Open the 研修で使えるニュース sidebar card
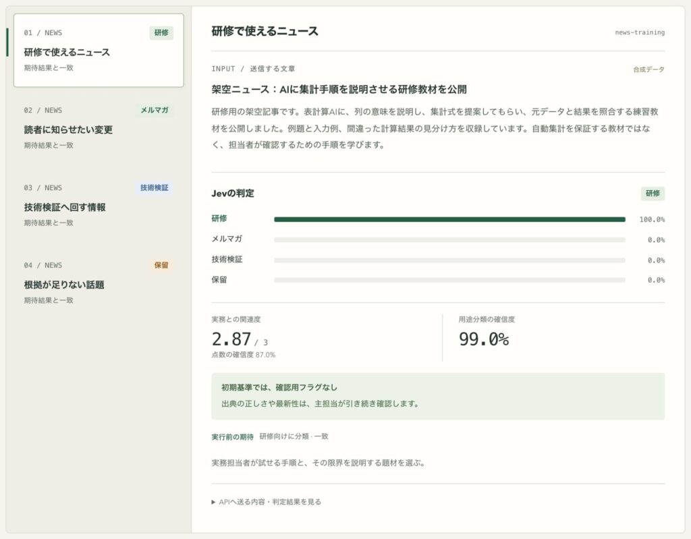The height and width of the screenshot is (539, 691). (x=99, y=50)
